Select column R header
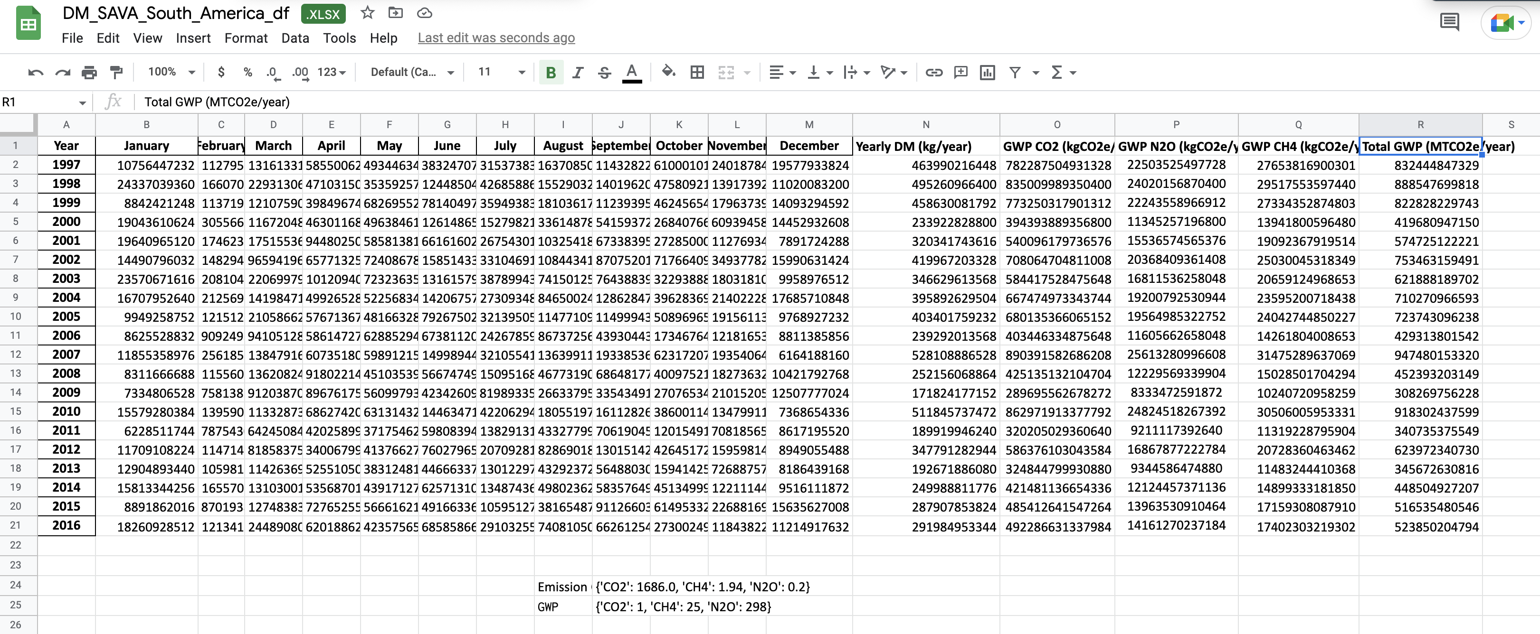1540x634 pixels. pos(1420,124)
